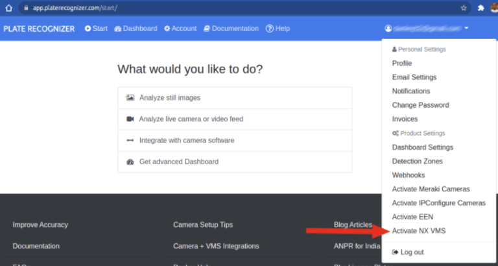Image resolution: width=498 pixels, height=266 pixels.
Task: Open Detection Zones in dropdown
Action: pyautogui.click(x=418, y=162)
